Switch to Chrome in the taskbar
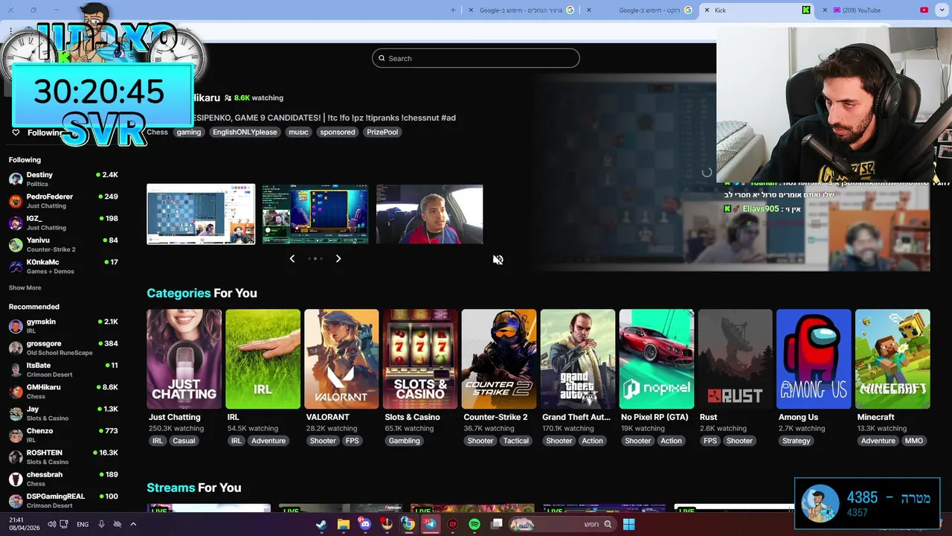 408,524
